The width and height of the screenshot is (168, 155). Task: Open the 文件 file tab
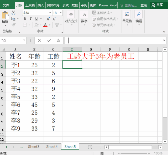(x=6, y=5)
